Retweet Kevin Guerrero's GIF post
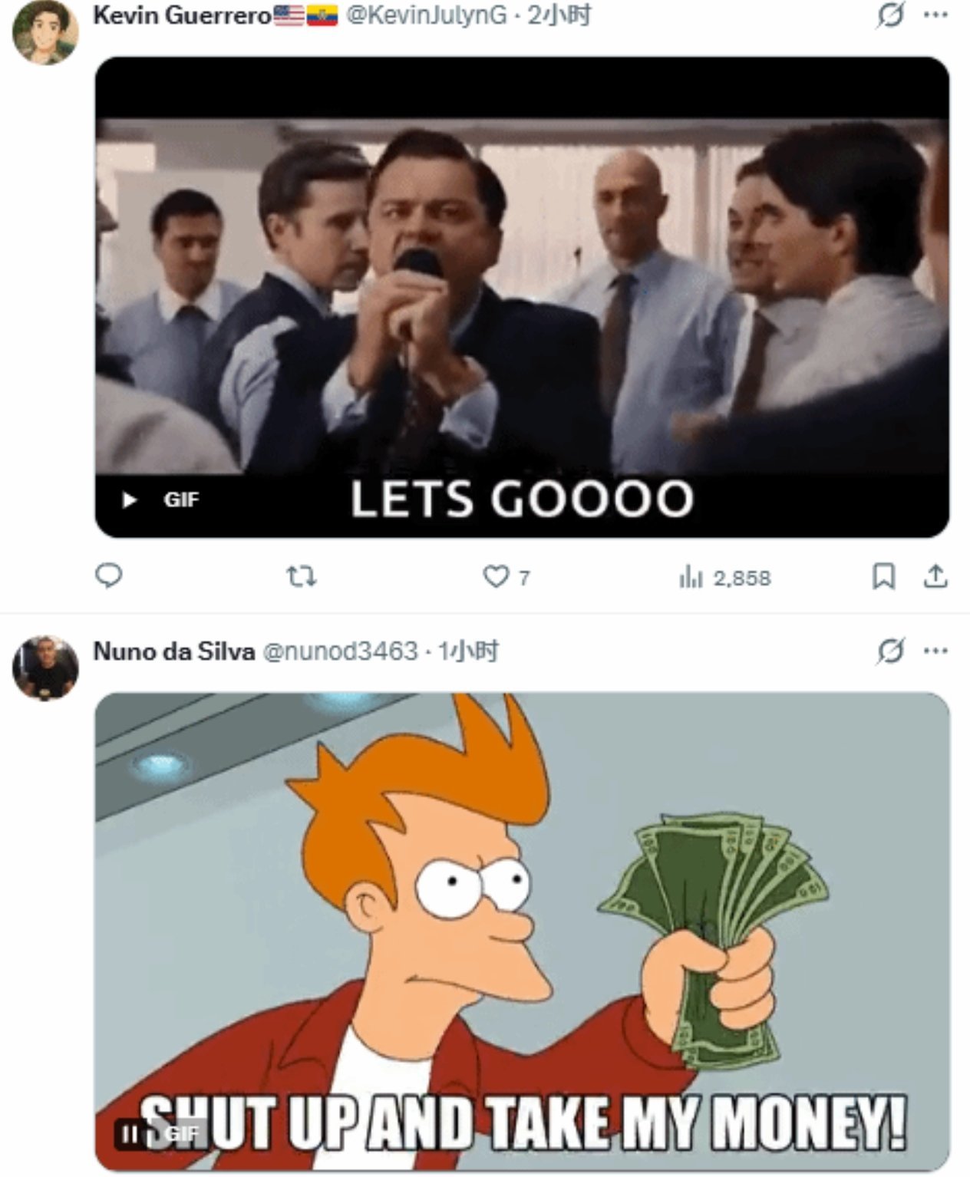The height and width of the screenshot is (1177, 970). click(x=301, y=576)
